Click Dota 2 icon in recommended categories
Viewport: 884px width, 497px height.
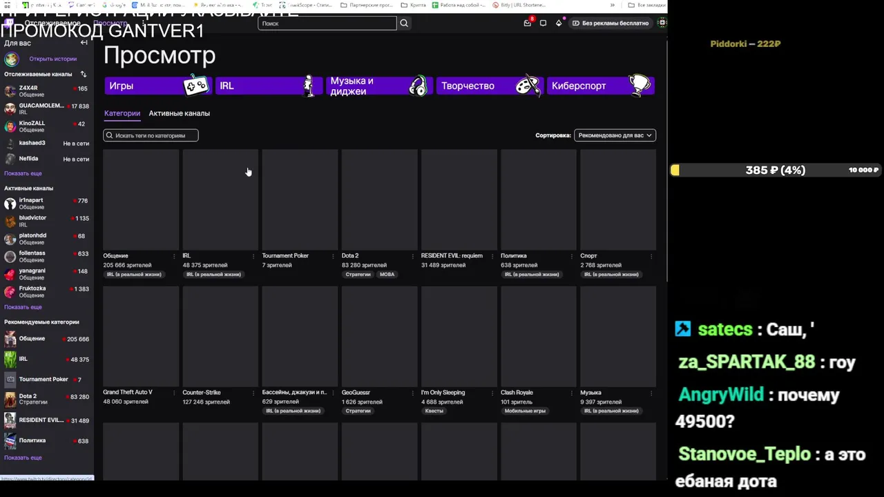10,400
